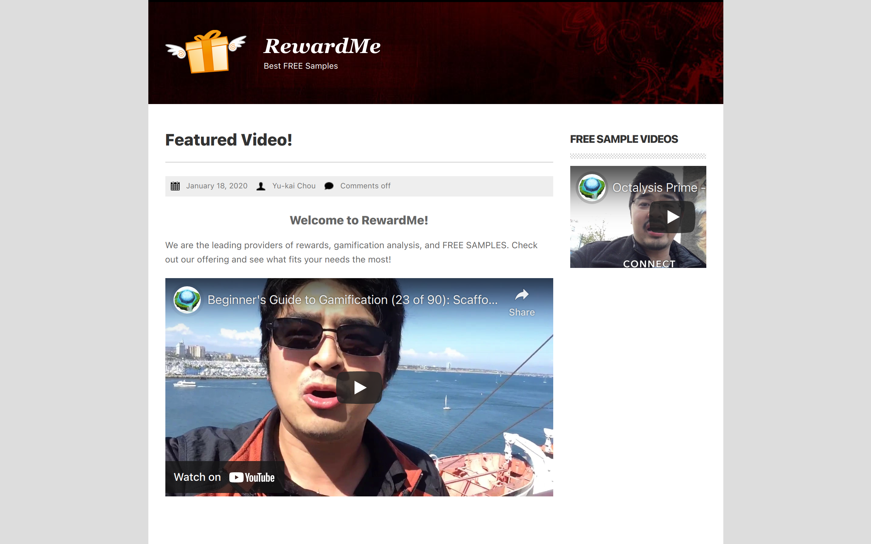Screen dimensions: 871x544
Task: Open the January 18, 2020 date link
Action: 217,186
